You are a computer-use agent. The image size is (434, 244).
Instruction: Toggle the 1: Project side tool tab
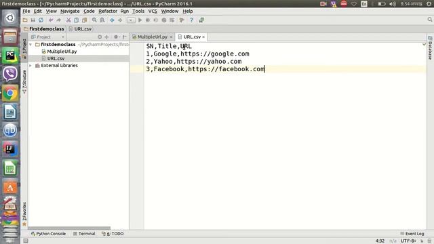tap(24, 49)
